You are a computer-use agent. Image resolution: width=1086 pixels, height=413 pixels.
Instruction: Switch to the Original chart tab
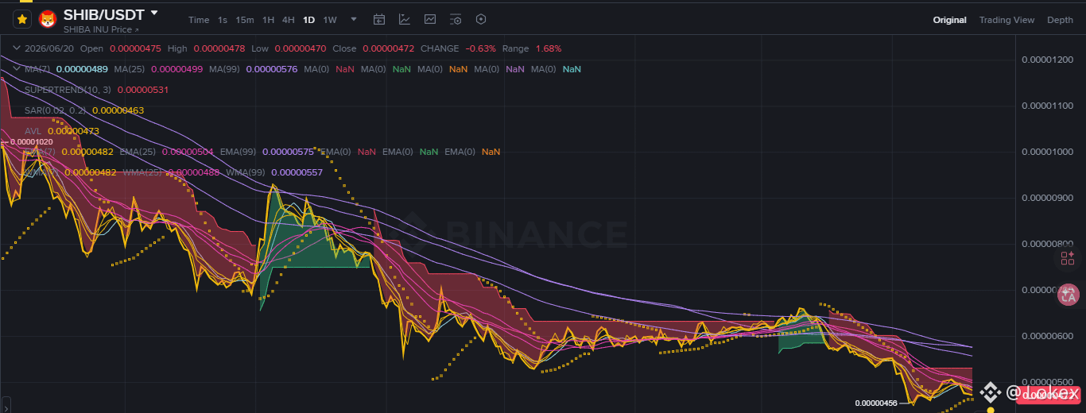[x=949, y=20]
